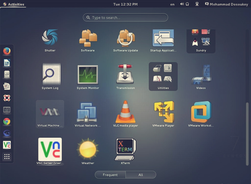This screenshot has width=251, height=184.
Task: Click Firefox icon in the dash
Action: coord(7,51)
